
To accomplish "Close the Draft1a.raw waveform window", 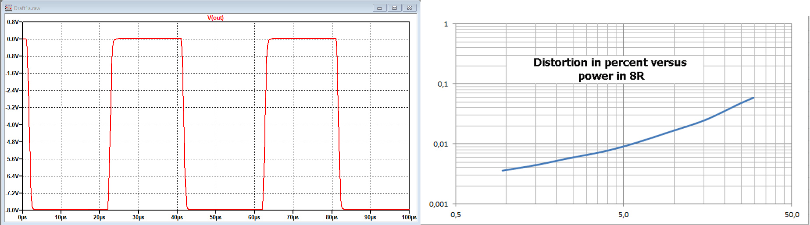I will point(409,8).
